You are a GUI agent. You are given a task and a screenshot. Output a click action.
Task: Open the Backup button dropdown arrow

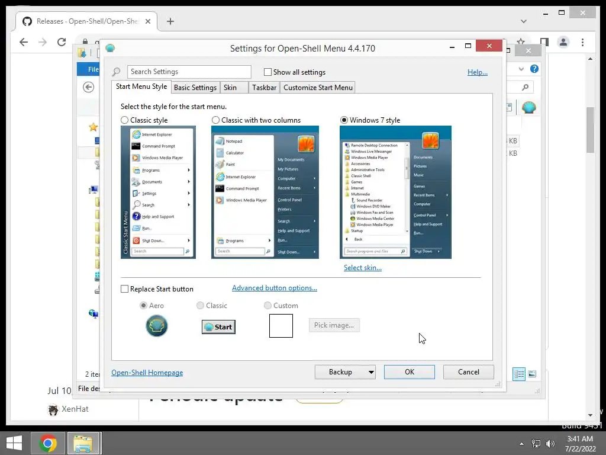pos(371,372)
